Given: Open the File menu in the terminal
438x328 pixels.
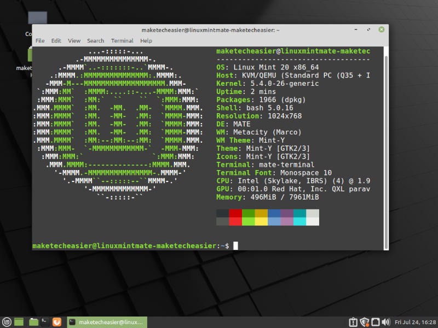Looking at the screenshot, I should click(x=40, y=40).
